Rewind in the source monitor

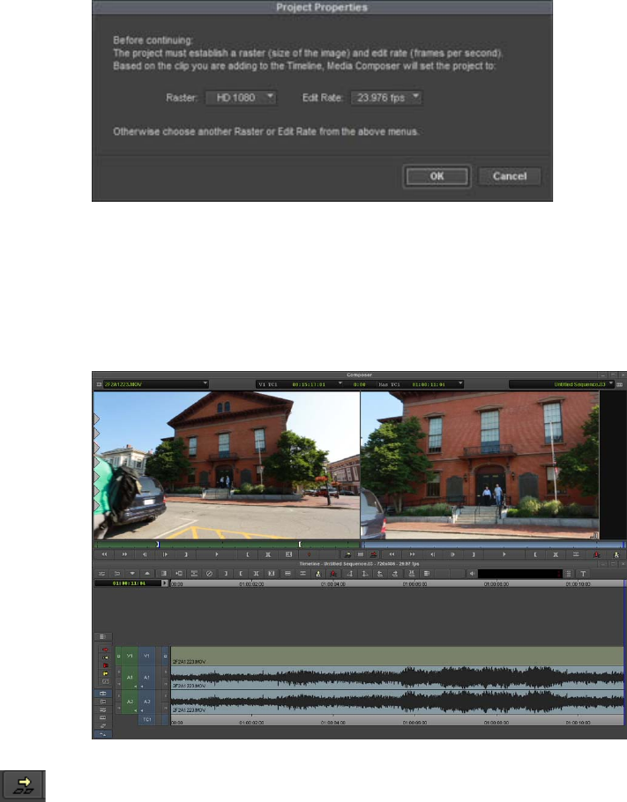(x=104, y=554)
